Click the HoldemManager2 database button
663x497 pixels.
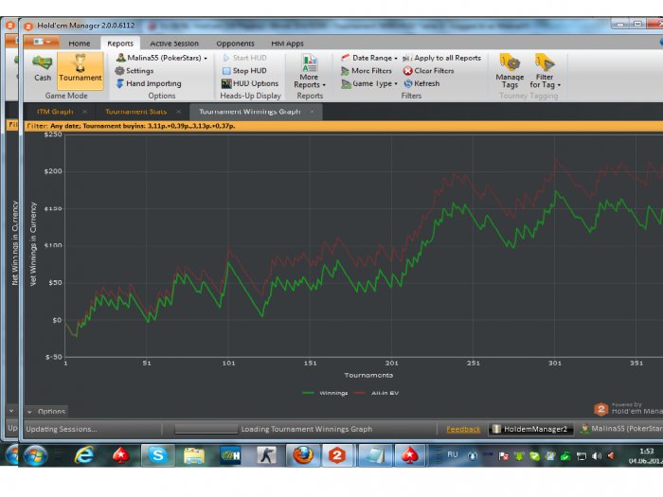(530, 429)
